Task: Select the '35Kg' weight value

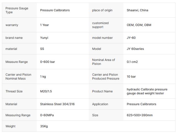Action: tap(44, 126)
